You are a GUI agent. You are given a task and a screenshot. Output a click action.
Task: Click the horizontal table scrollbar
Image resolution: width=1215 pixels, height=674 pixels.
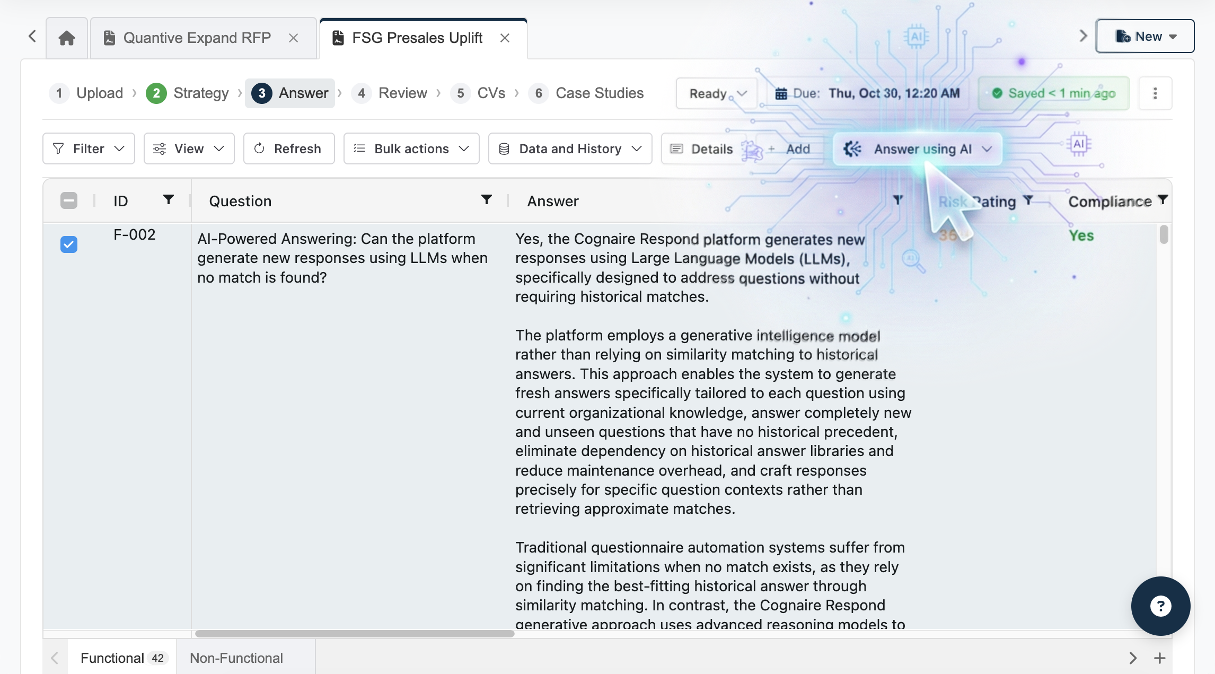click(x=354, y=634)
